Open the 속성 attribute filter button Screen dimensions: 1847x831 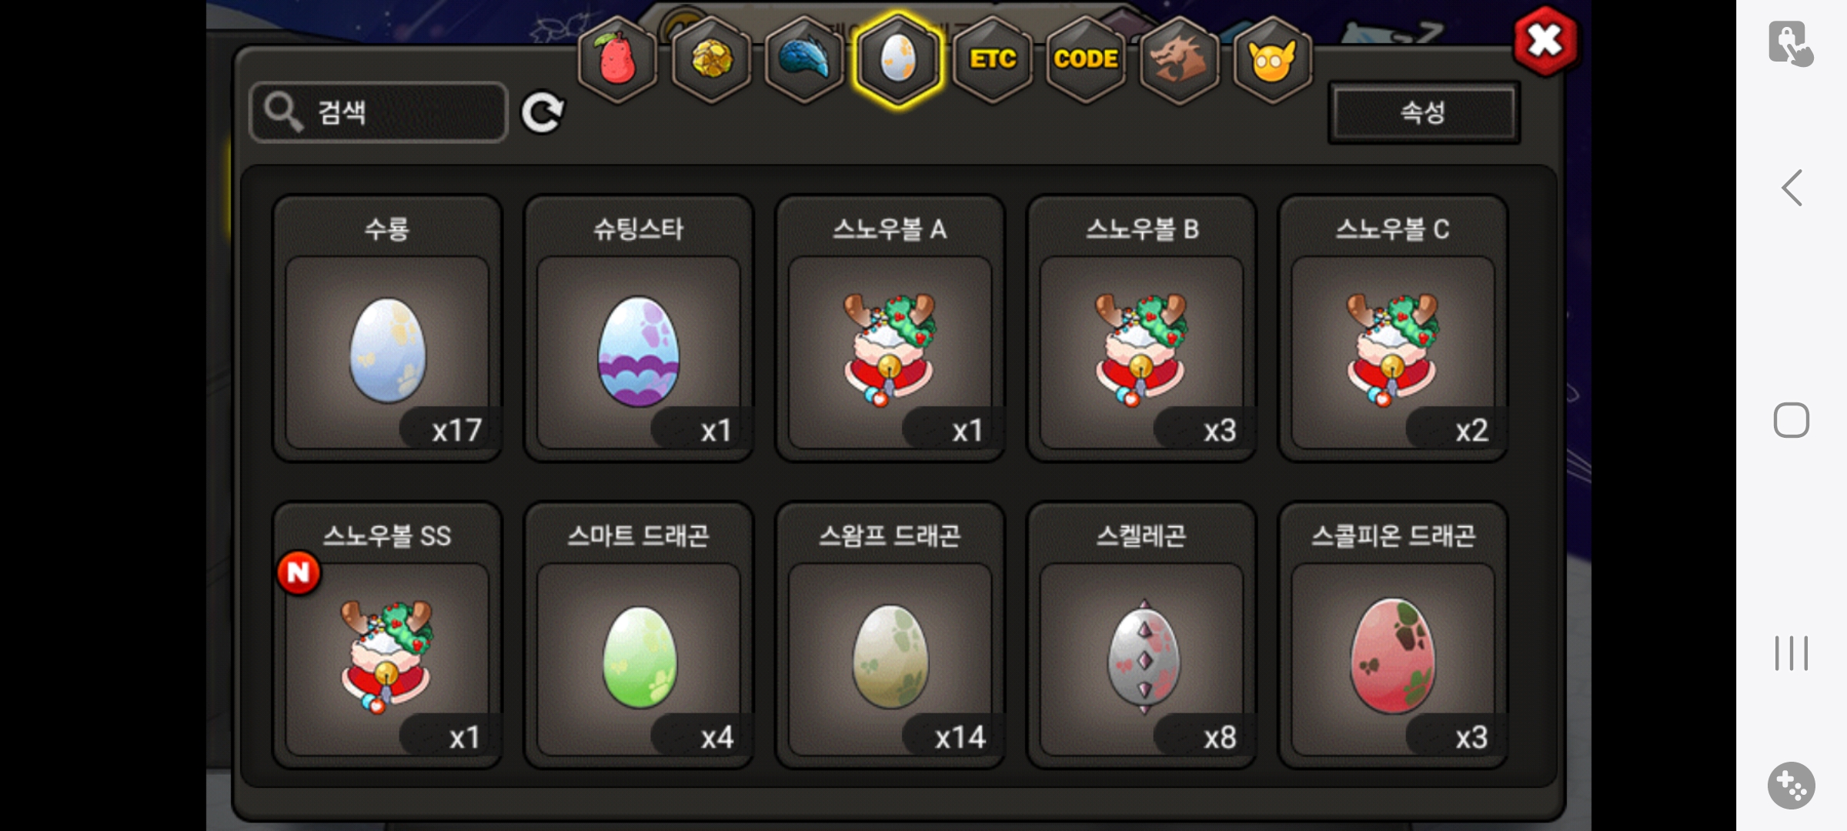point(1424,112)
